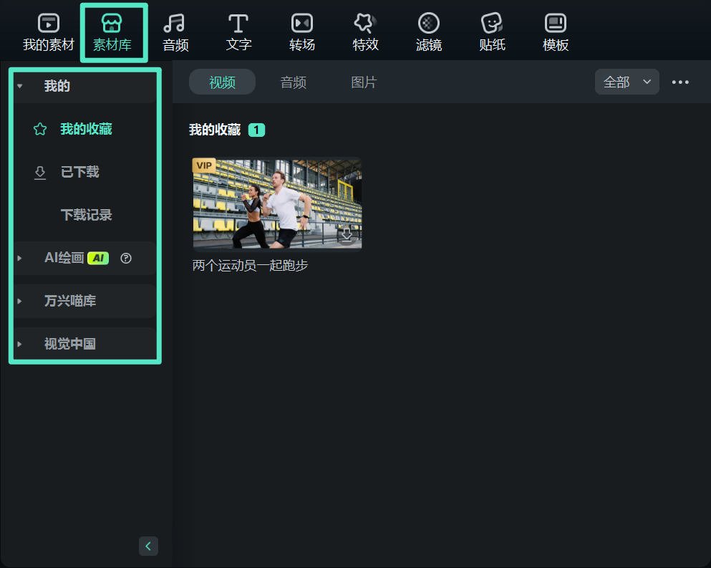
Task: Switch to the 音频 media tab
Action: point(294,82)
